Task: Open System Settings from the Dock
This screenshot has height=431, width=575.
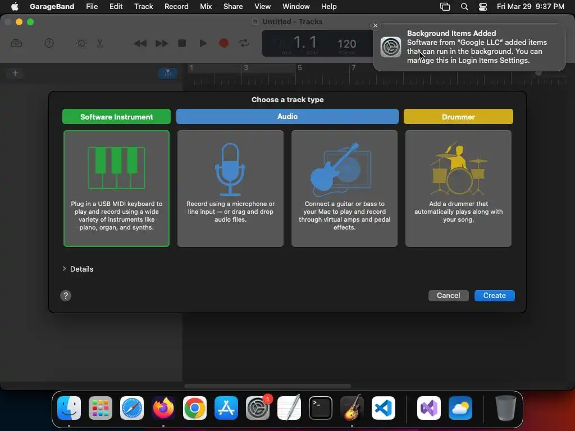Action: tap(258, 408)
